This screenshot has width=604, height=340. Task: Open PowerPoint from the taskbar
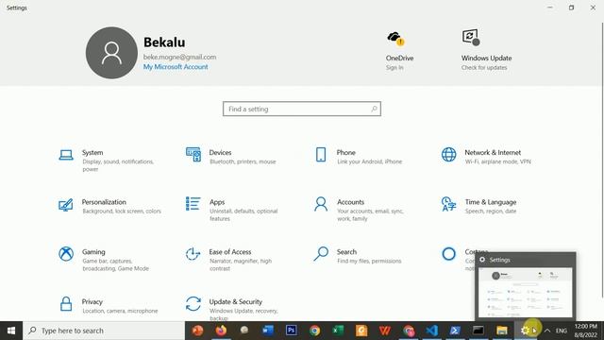coord(197,331)
